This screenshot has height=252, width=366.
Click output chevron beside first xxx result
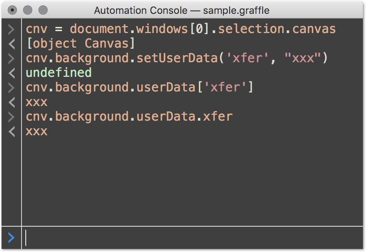(x=12, y=102)
